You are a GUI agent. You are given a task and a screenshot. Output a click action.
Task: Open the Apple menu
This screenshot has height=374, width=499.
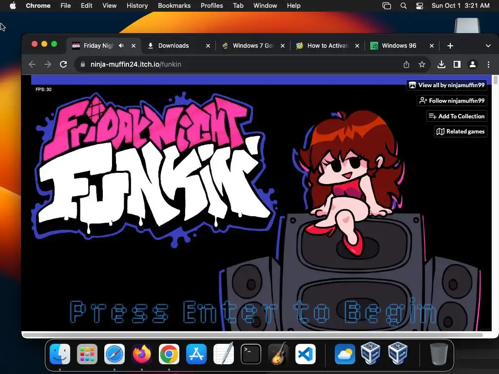13,6
